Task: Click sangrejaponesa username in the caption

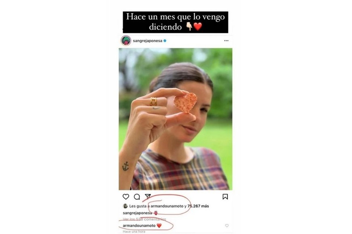Action: tap(138, 213)
